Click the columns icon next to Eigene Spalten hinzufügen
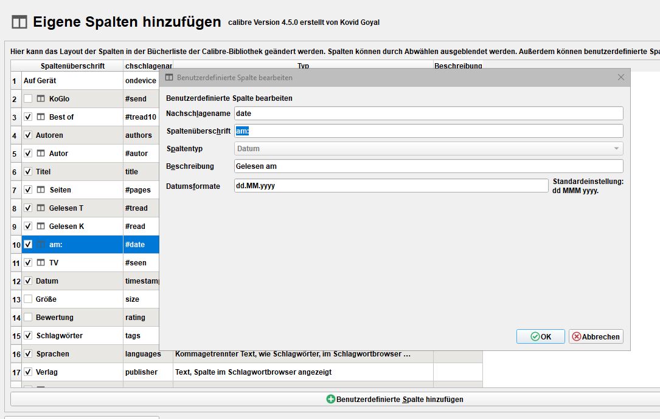This screenshot has height=419, width=660. tap(19, 22)
